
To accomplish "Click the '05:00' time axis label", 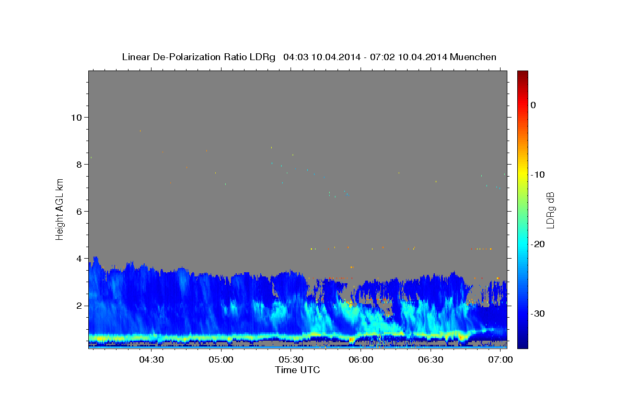I will pos(221,359).
